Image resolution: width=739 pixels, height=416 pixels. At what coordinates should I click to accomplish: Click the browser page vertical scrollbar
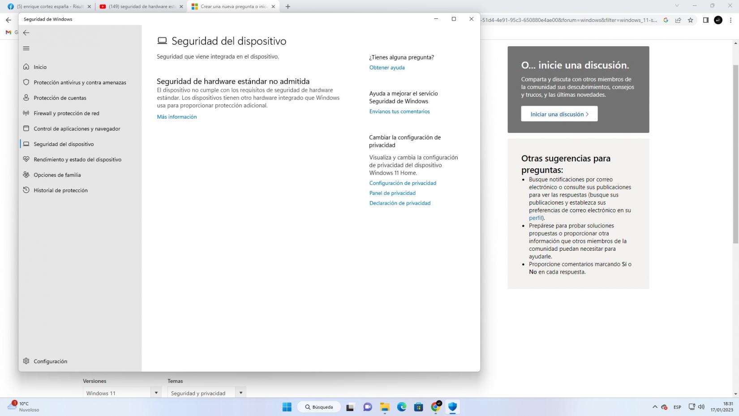coord(735,154)
